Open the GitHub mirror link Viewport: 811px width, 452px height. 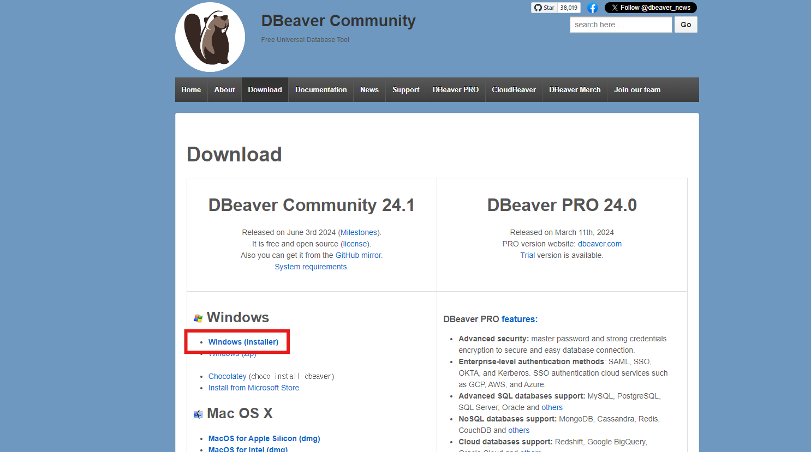point(358,255)
